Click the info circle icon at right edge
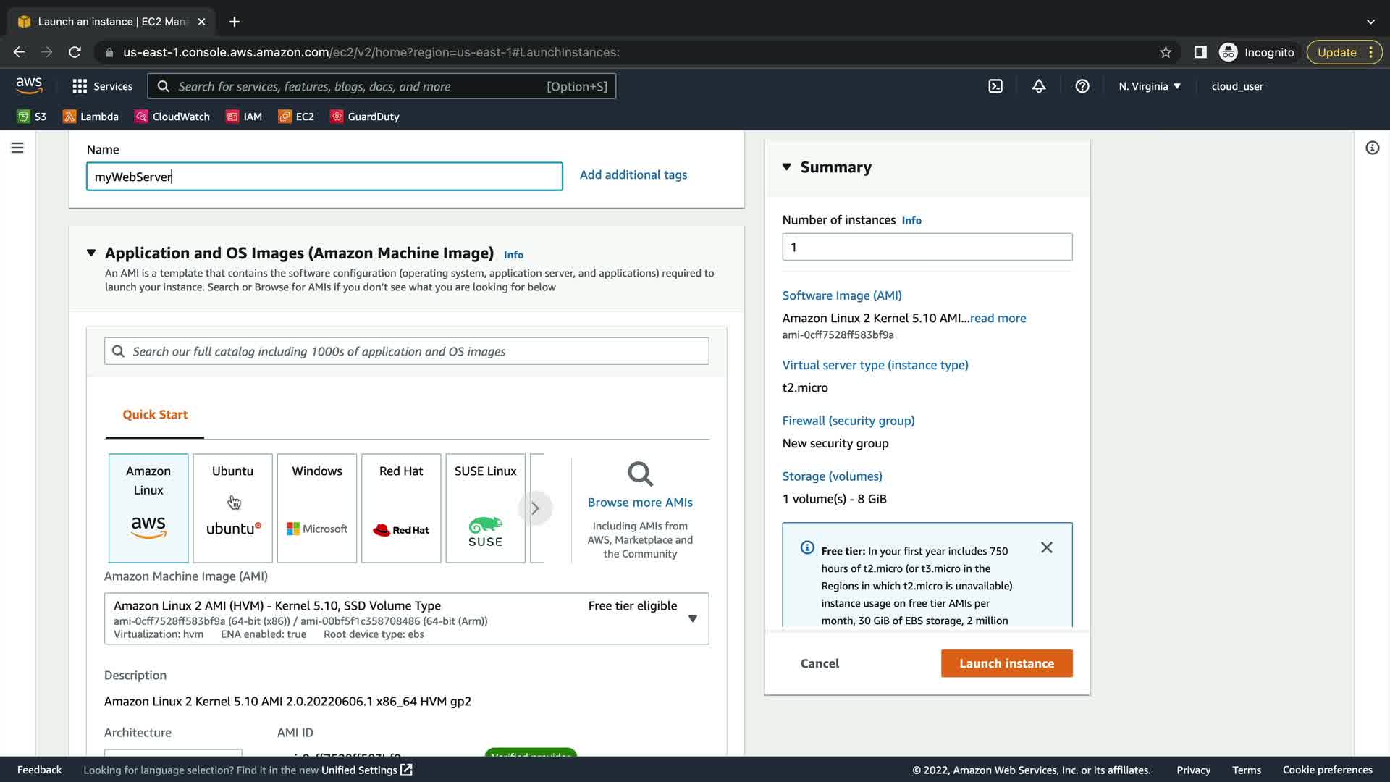 tap(1372, 148)
